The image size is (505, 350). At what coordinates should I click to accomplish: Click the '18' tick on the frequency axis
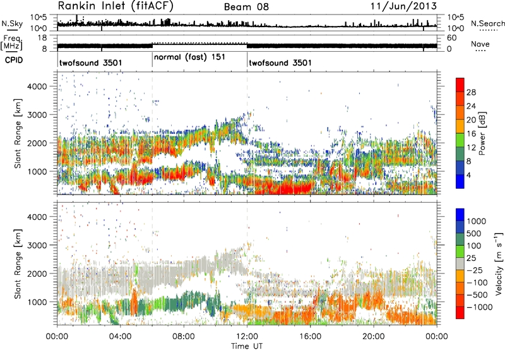tap(42, 38)
